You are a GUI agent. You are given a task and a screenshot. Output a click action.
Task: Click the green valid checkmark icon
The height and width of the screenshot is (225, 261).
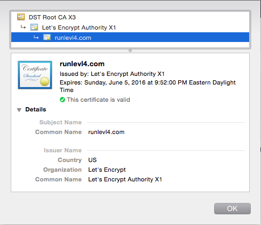tap(62, 100)
